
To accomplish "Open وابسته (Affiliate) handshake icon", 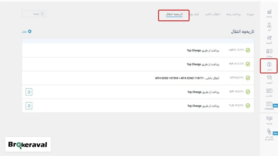I will tap(269, 120).
